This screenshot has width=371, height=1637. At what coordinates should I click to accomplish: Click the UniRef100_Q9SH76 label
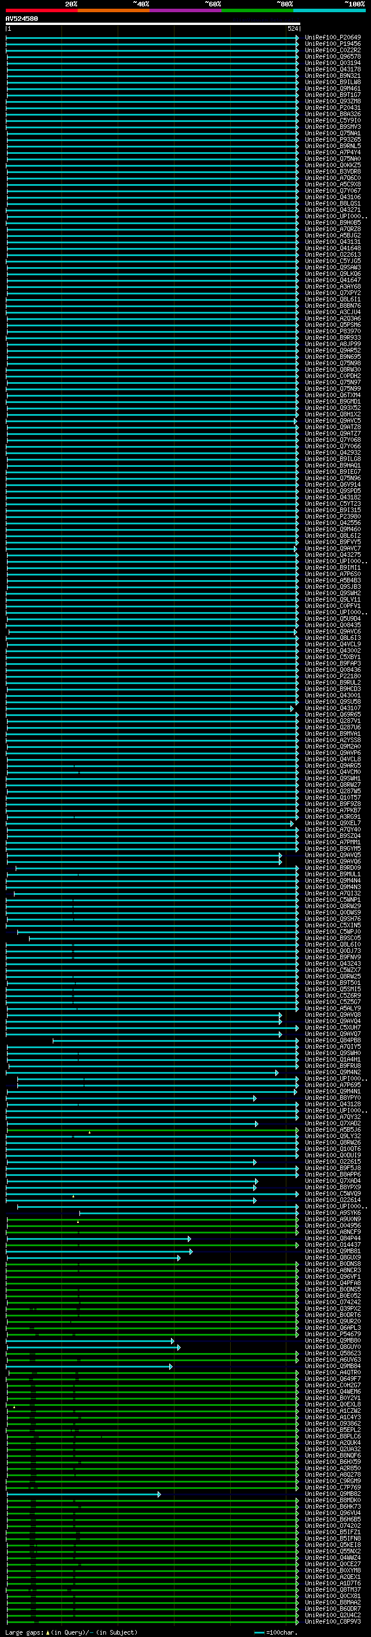333,919
